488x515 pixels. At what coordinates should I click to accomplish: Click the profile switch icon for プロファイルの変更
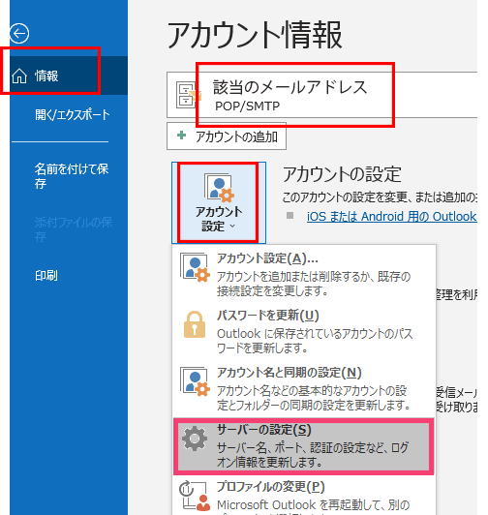tap(195, 496)
